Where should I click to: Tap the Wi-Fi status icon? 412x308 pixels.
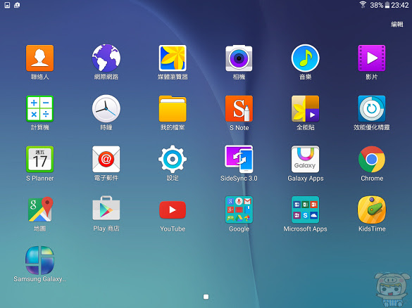coord(363,4)
